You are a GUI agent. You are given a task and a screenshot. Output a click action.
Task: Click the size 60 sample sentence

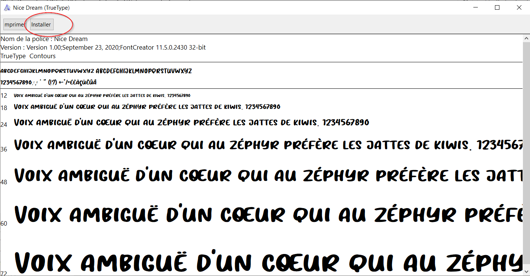click(268, 214)
